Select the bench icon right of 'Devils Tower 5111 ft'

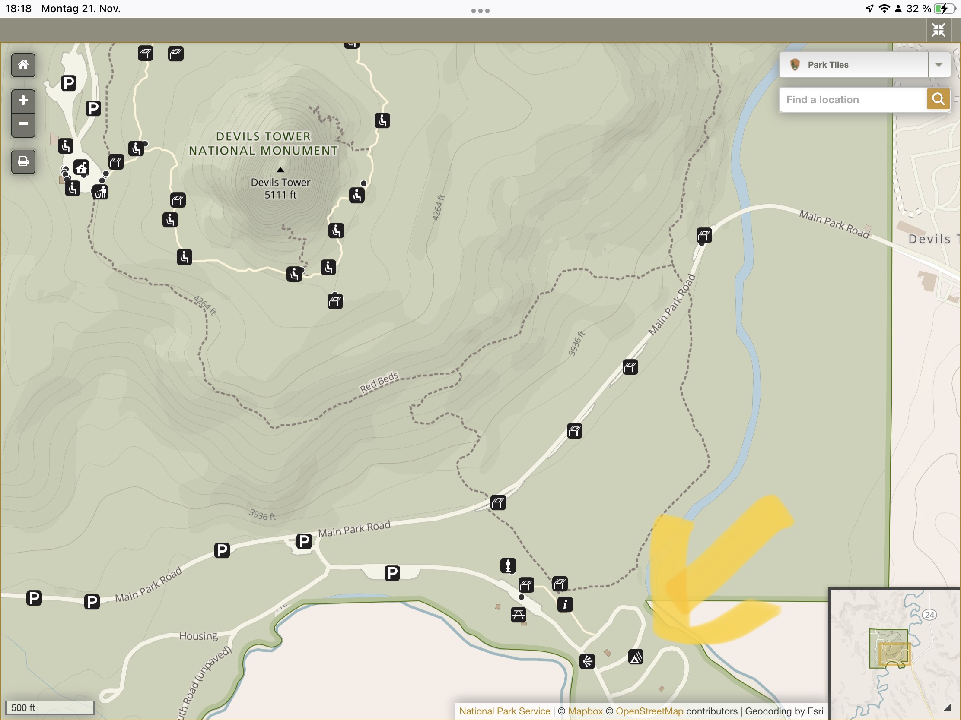point(356,195)
